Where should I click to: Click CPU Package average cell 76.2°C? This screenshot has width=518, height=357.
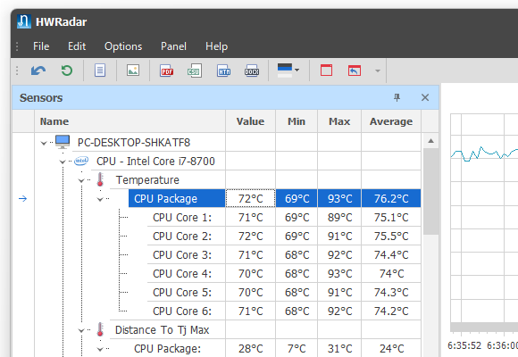[x=391, y=198]
